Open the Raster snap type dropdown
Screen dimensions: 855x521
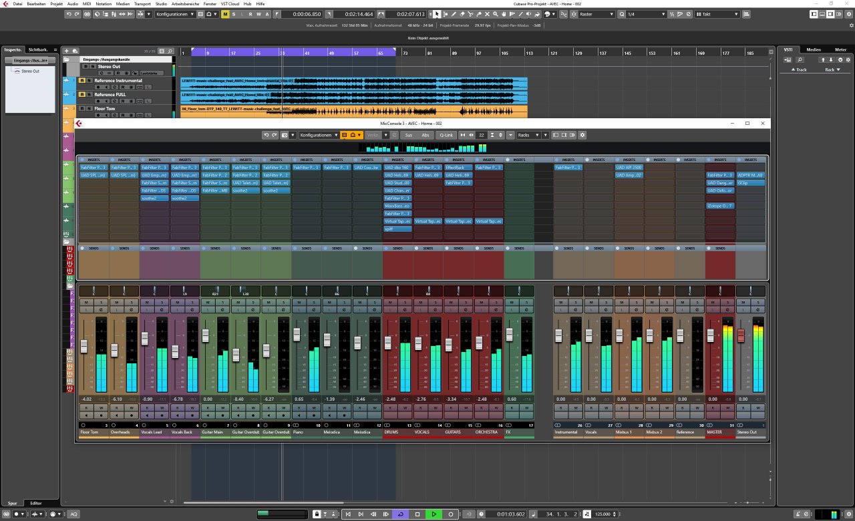pyautogui.click(x=598, y=14)
